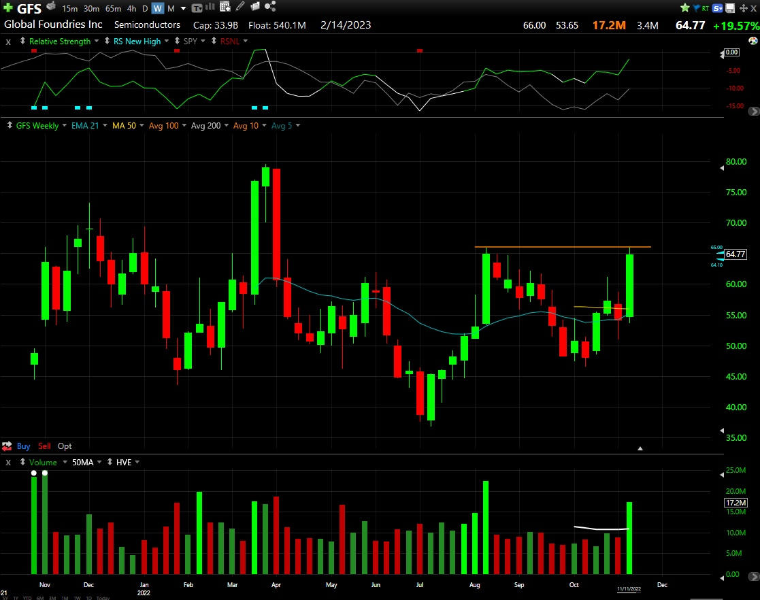This screenshot has height=600, width=760.
Task: Click the GFS ticker symbol
Action: click(x=29, y=9)
